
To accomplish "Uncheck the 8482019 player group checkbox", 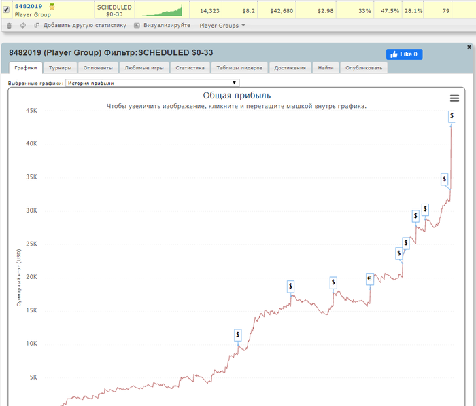I will tap(6, 10).
